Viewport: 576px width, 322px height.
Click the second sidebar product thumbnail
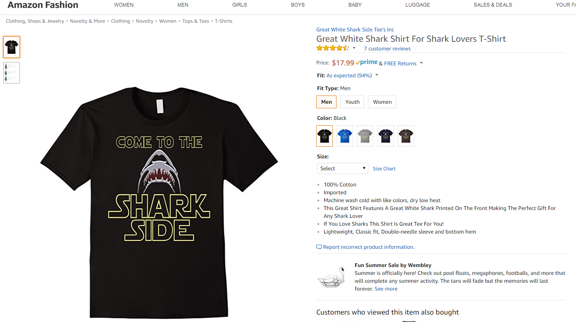11,72
